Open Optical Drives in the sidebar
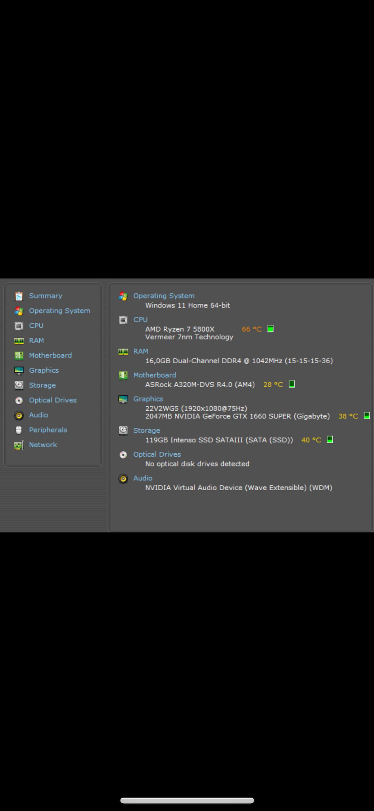This screenshot has height=811, width=374. point(53,400)
